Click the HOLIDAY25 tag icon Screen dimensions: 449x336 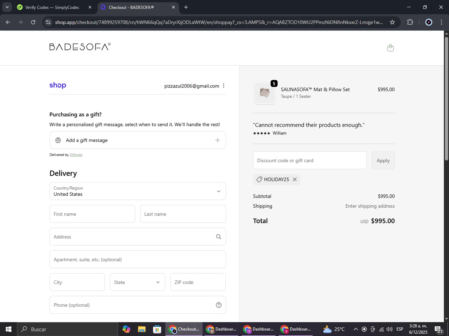(x=259, y=179)
